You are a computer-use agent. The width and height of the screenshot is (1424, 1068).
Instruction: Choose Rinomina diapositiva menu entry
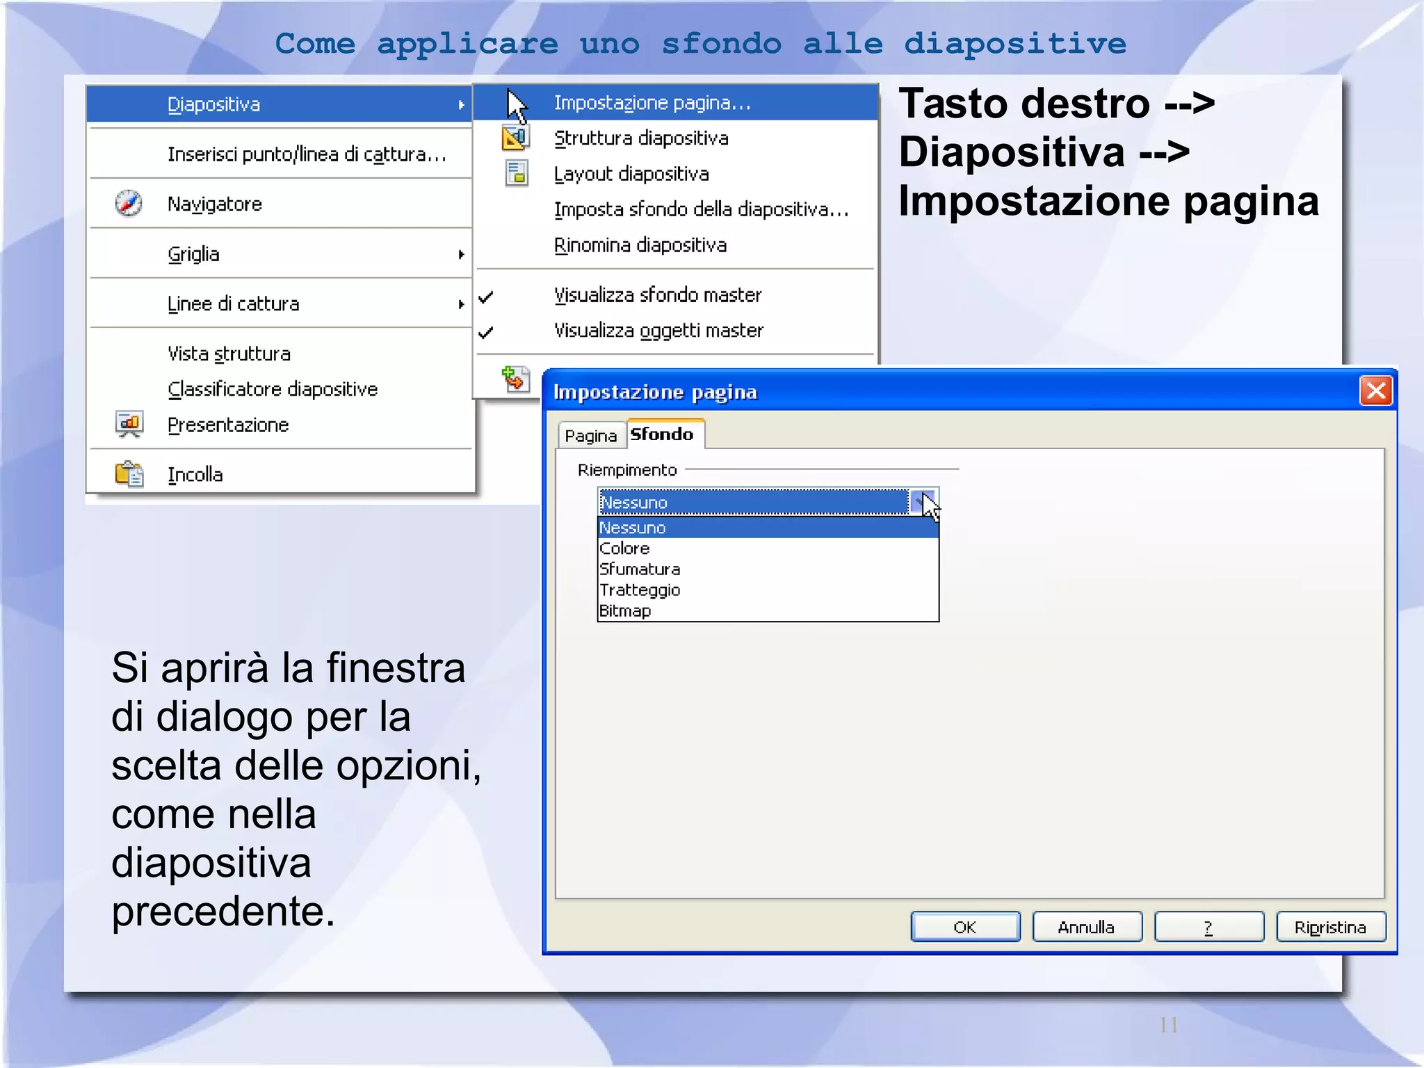point(676,245)
